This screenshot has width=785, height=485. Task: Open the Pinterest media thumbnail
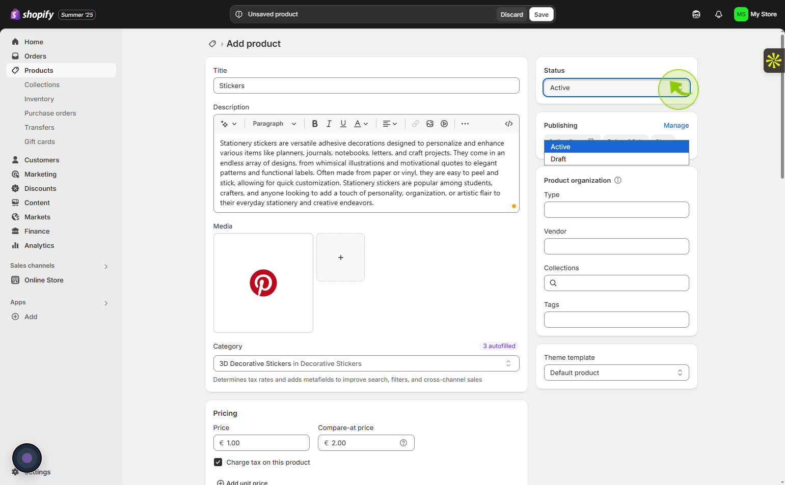point(263,283)
